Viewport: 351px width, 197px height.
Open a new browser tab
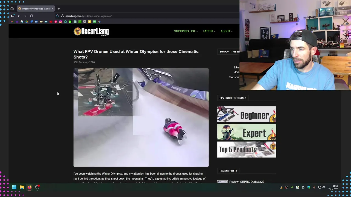[x=59, y=8]
